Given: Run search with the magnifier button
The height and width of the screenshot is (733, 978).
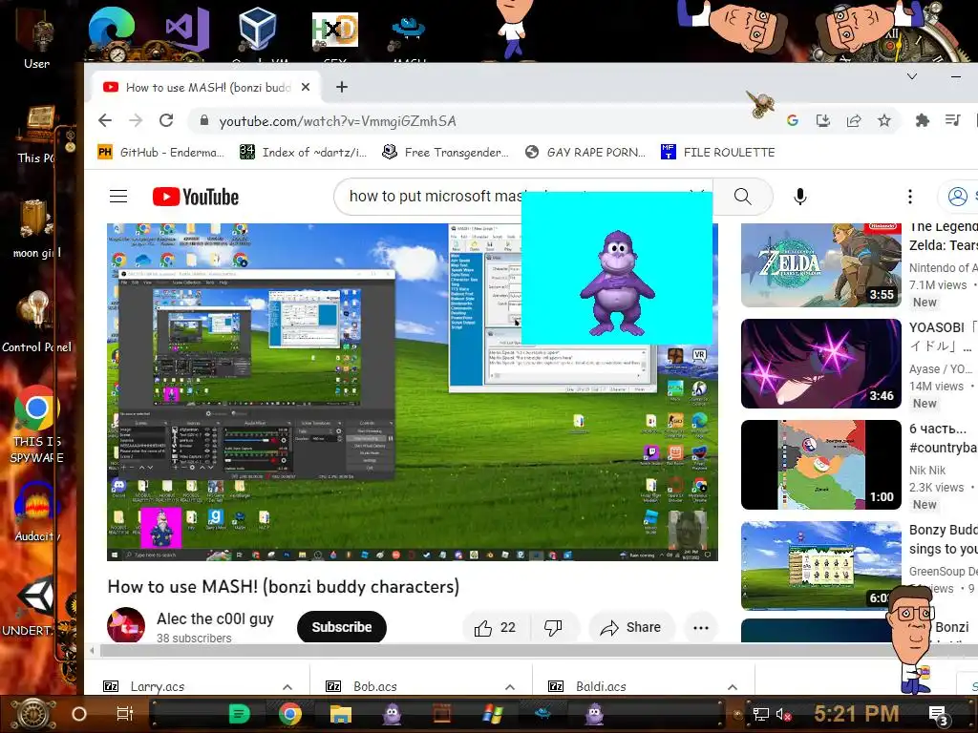Looking at the screenshot, I should pyautogui.click(x=742, y=197).
